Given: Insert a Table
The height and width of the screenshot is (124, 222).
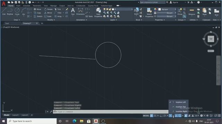Looking at the screenshot, I should click(89, 16).
